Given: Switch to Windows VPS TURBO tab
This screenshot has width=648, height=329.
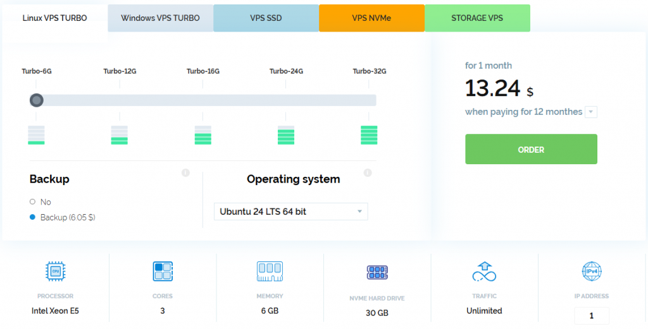Looking at the screenshot, I should click(160, 18).
